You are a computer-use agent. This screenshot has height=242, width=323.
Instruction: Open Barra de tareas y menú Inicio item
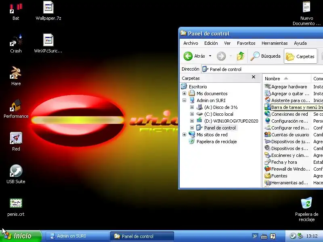(x=294, y=107)
